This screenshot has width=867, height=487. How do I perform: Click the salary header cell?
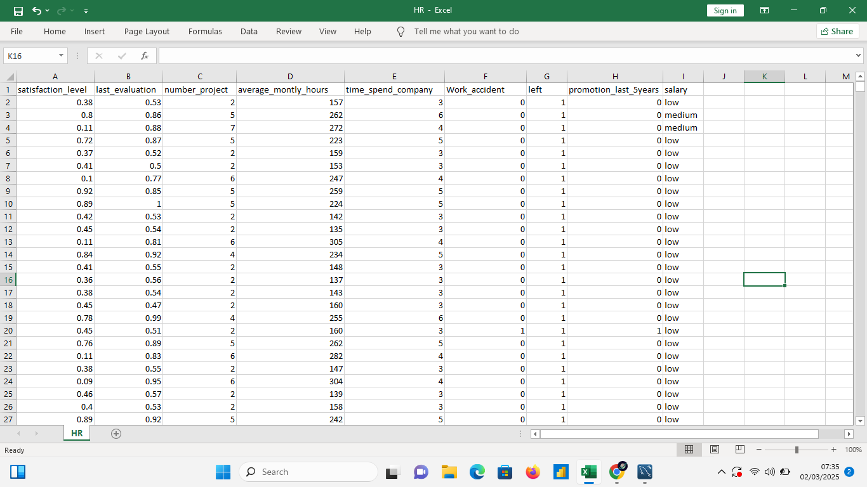tap(683, 89)
